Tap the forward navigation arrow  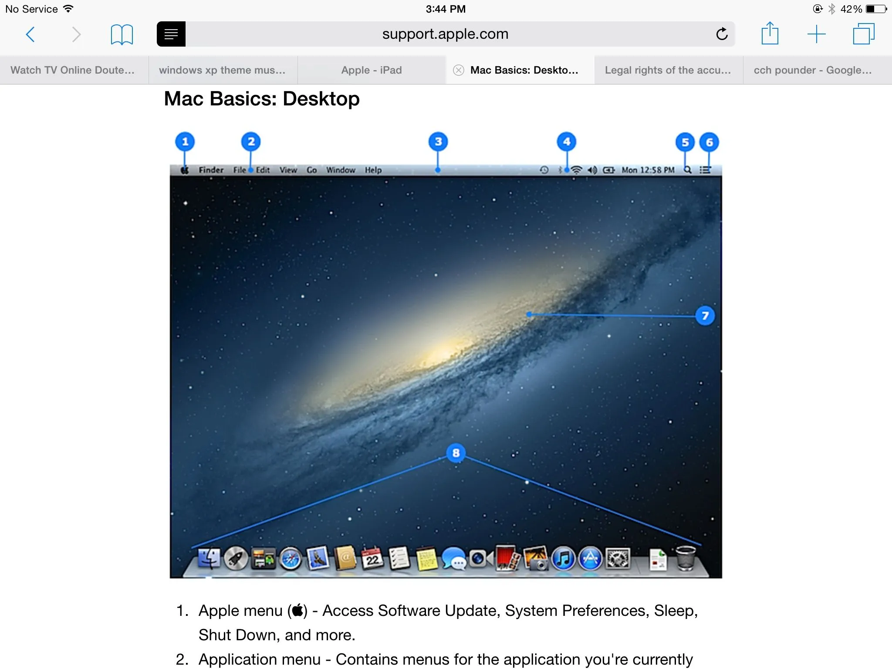coord(76,34)
